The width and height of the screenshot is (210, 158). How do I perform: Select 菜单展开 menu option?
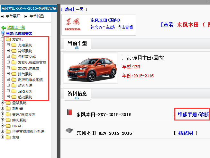(13, 16)
